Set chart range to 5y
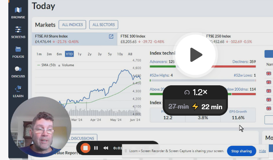273x160 pixels. [x=110, y=54]
